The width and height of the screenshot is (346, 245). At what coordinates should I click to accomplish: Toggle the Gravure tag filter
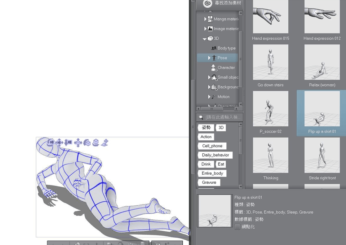coord(209,183)
